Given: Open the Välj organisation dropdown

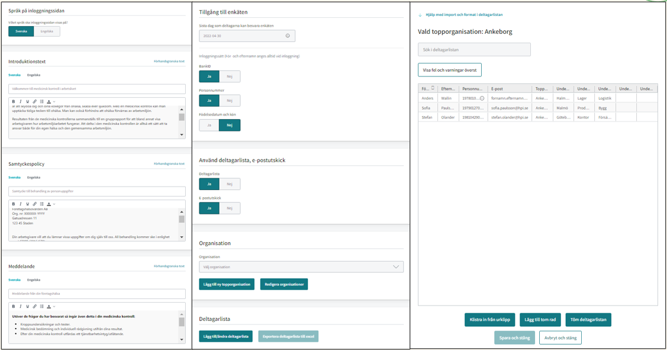Looking at the screenshot, I should point(301,267).
